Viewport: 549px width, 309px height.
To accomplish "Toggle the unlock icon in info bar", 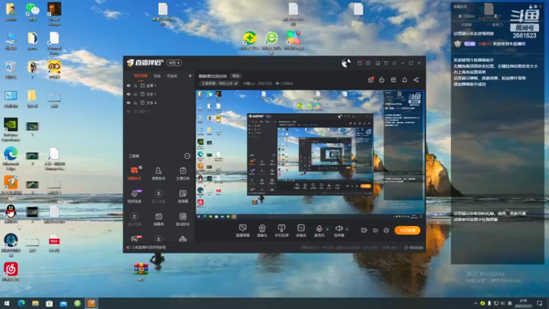I will tap(382, 80).
